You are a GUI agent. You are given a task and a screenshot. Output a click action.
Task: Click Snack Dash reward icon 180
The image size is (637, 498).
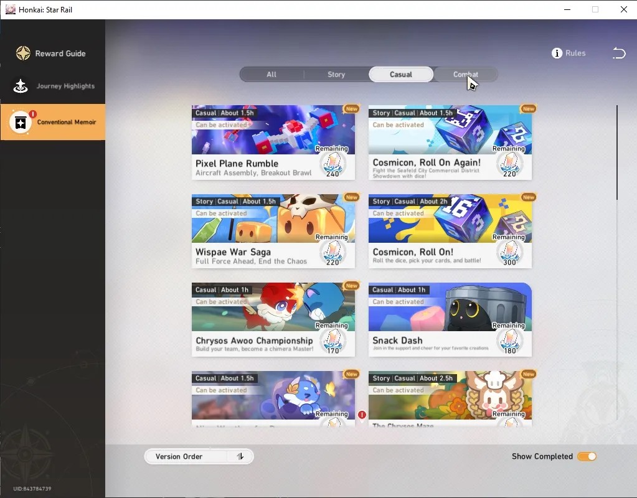pyautogui.click(x=509, y=342)
